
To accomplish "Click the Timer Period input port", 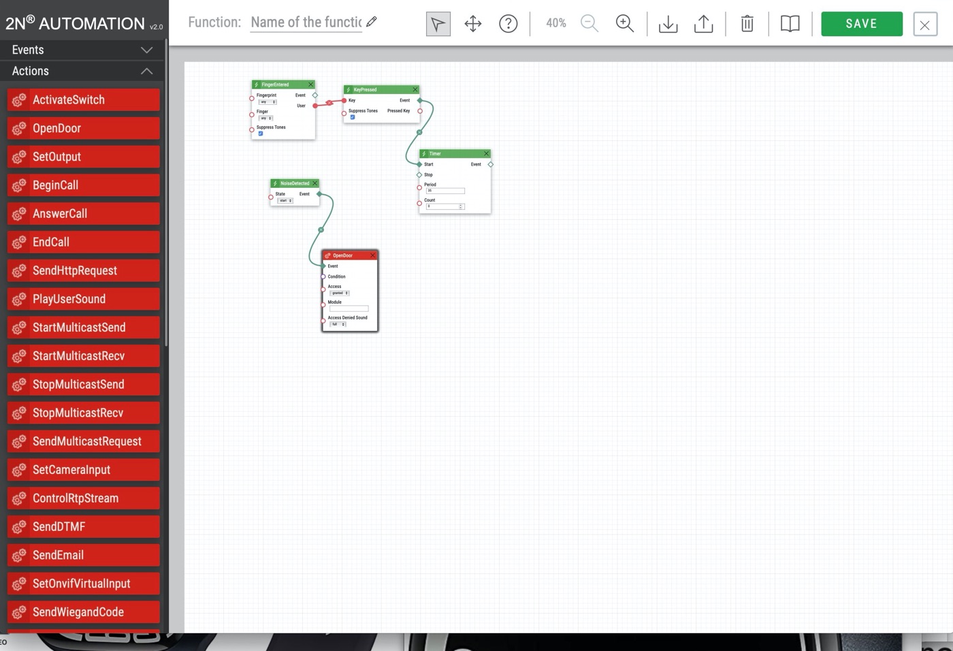I will click(x=419, y=188).
